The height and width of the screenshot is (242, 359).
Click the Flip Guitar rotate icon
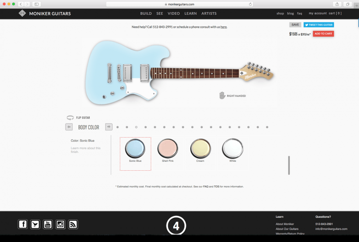[x=70, y=117]
